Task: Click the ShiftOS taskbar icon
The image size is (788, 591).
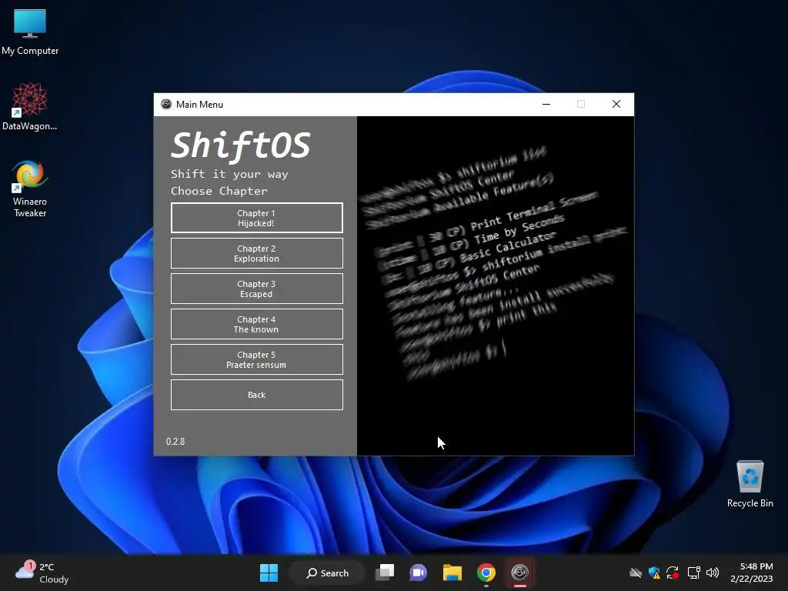Action: pyautogui.click(x=519, y=573)
